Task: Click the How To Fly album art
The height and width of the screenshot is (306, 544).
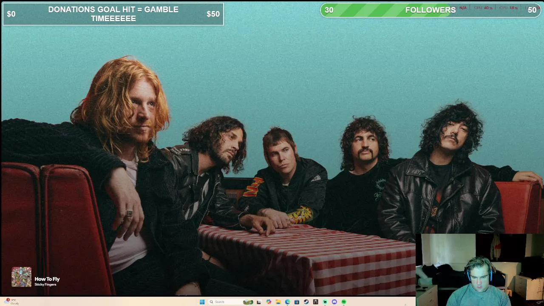Action: coord(21,277)
